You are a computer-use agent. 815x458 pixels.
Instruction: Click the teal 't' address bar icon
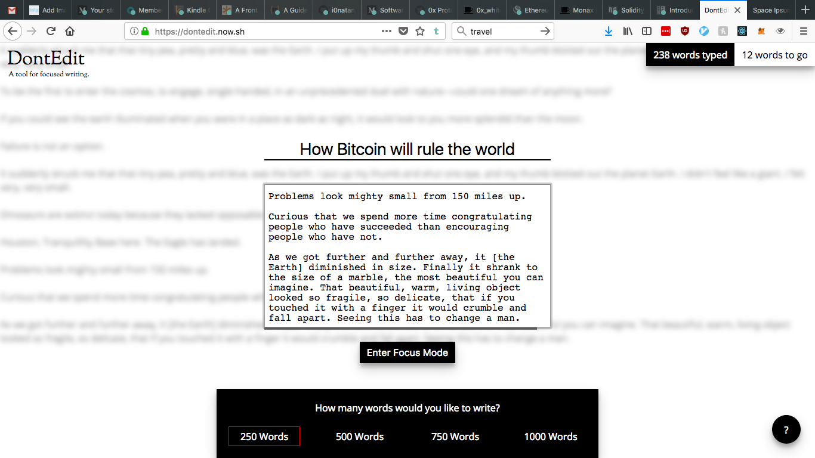coord(437,31)
